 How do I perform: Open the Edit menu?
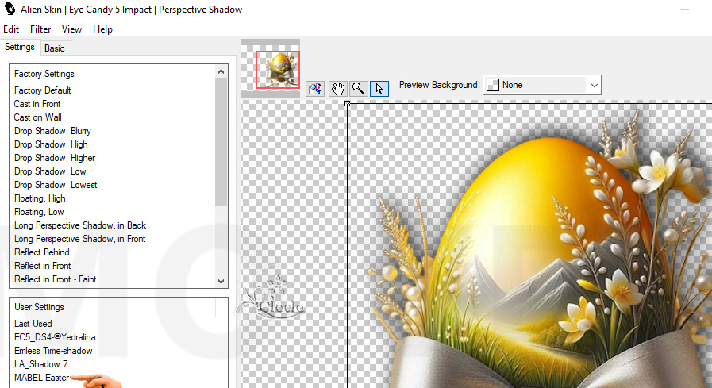[x=11, y=29]
